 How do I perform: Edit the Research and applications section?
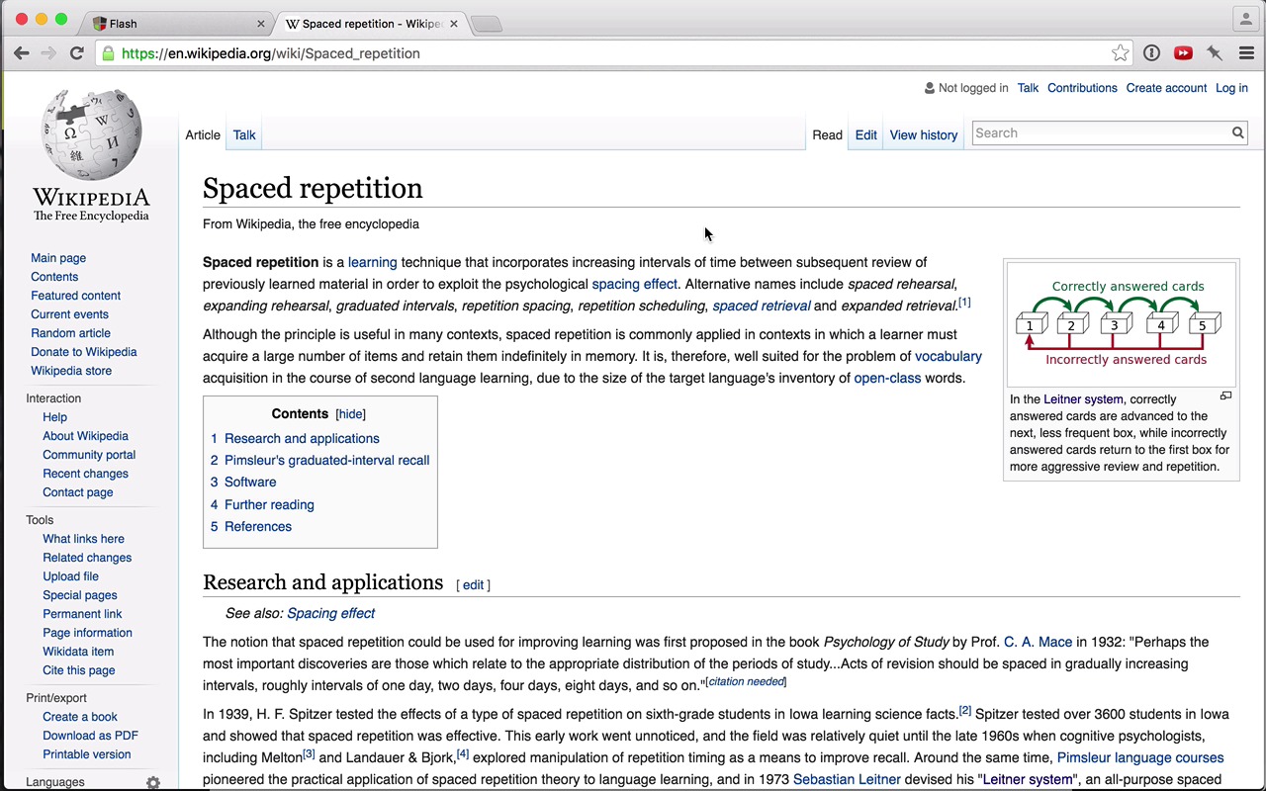(474, 585)
